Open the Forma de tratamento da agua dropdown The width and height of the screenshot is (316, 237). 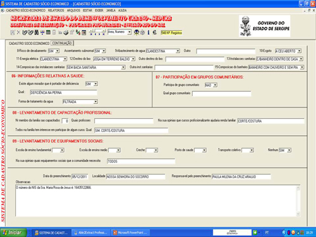tap(95, 102)
